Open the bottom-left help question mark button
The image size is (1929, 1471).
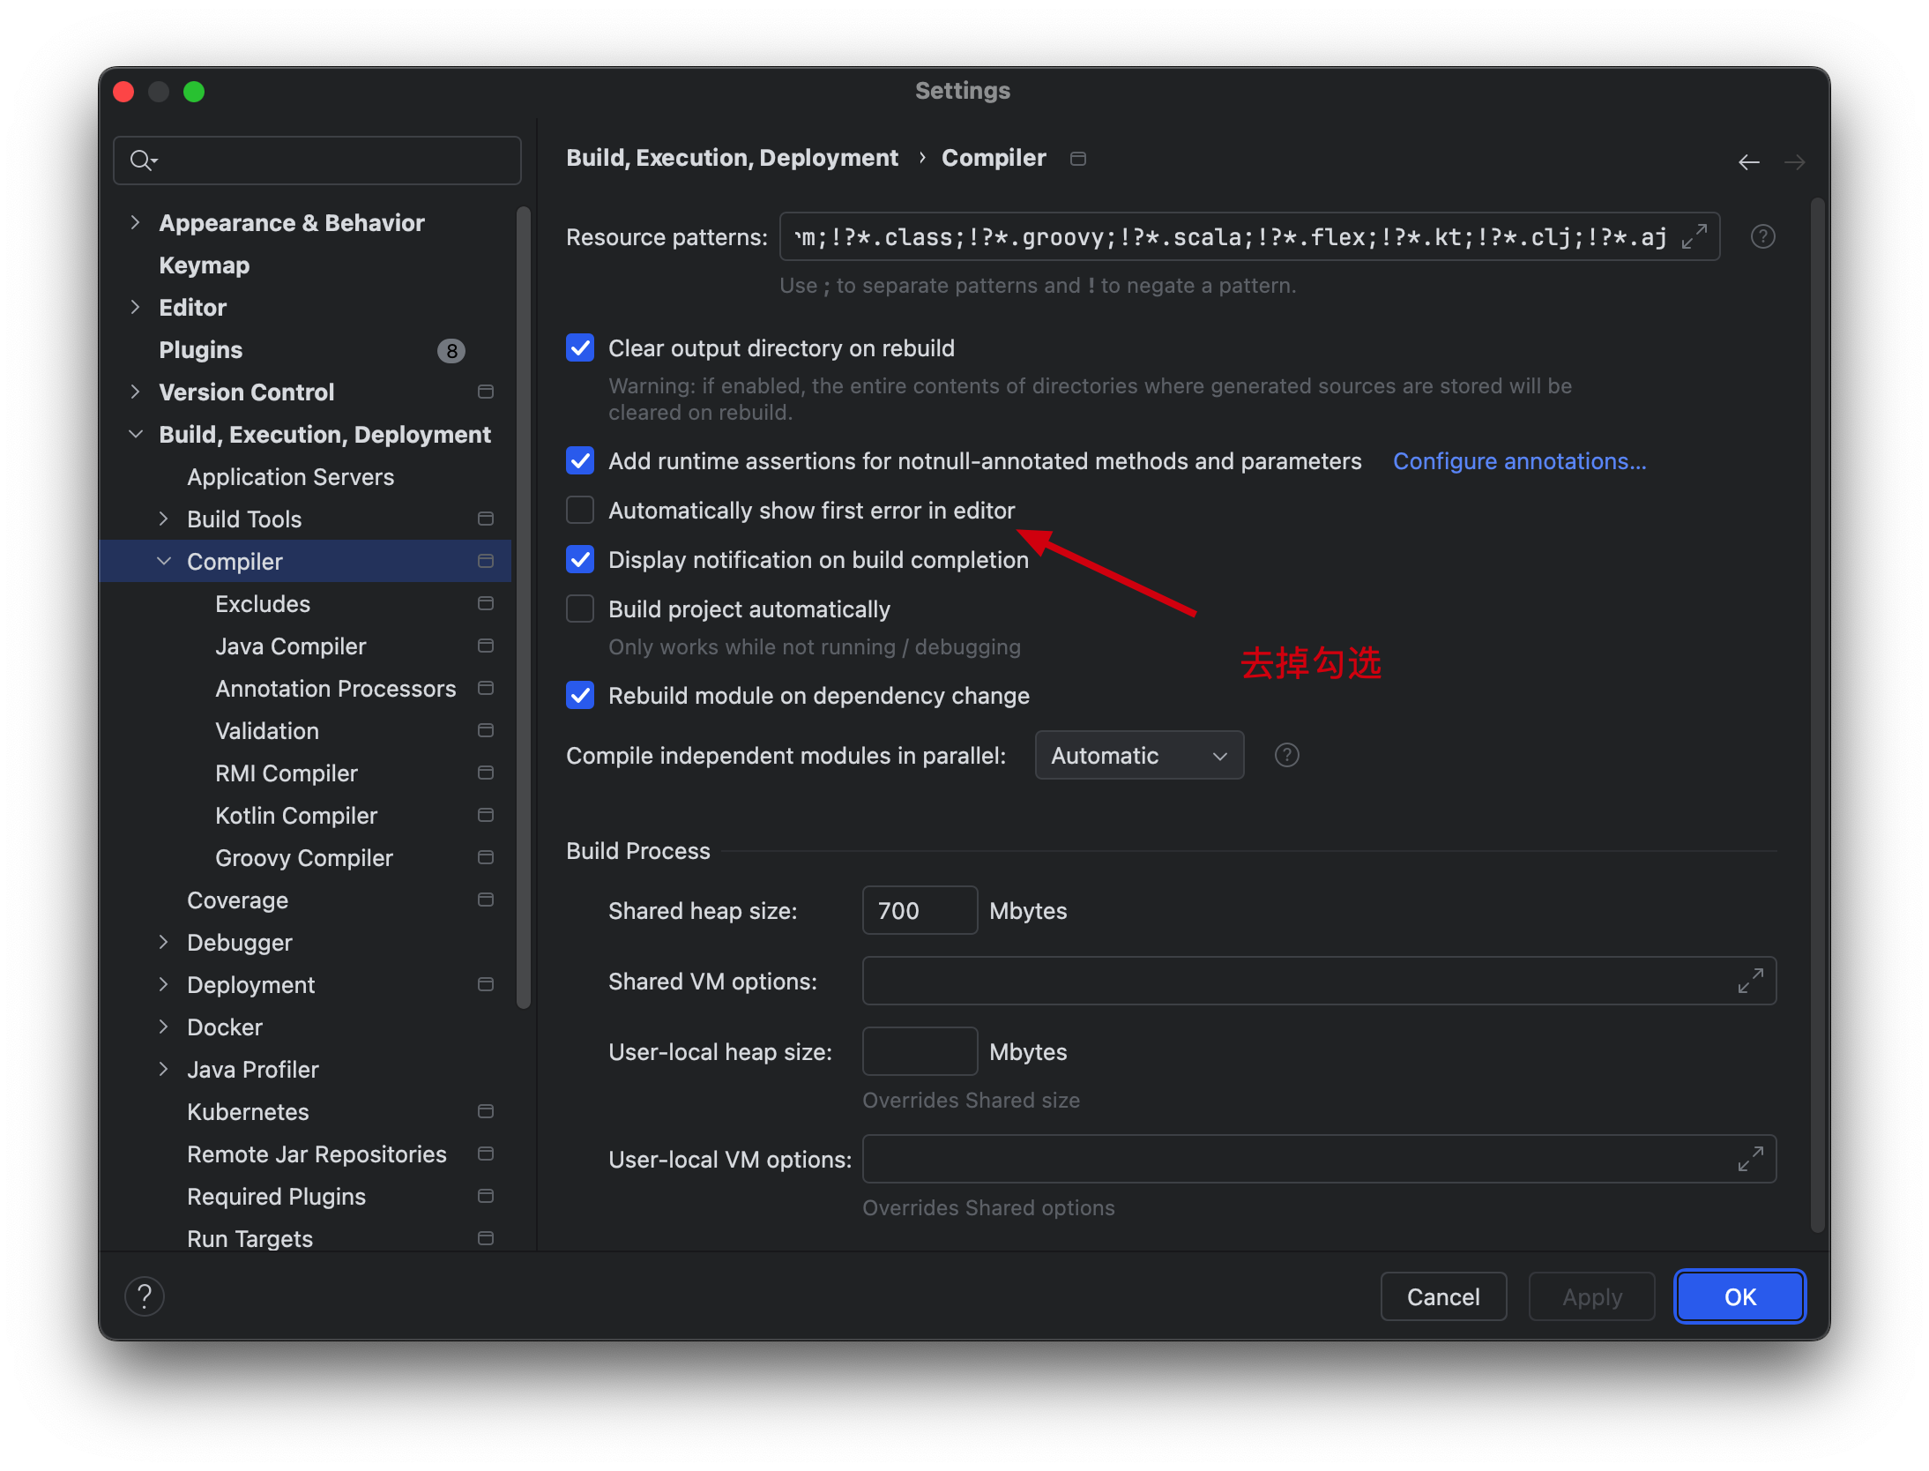pos(145,1296)
